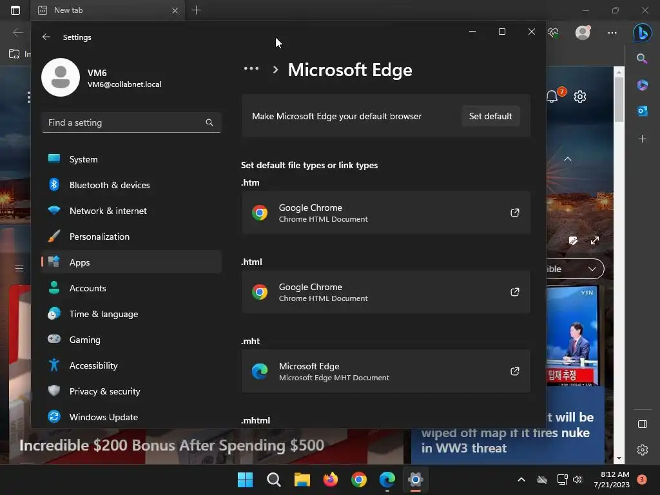Click VM6@collabnet.local account text
This screenshot has width=660, height=495.
tap(124, 84)
